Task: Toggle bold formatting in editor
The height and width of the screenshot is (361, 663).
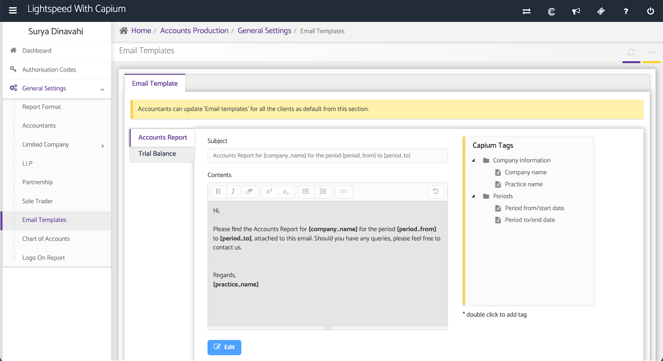Action: click(218, 191)
